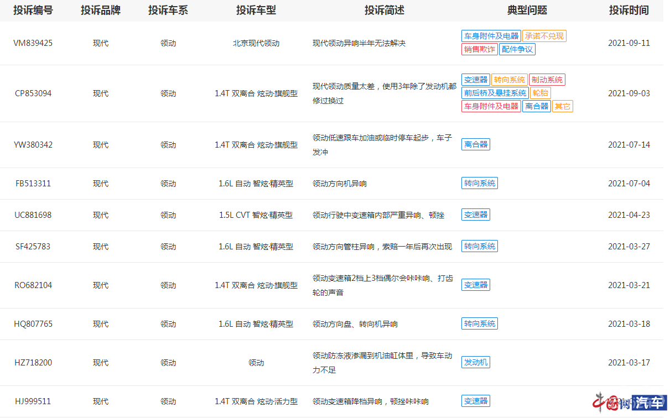This screenshot has height=418, width=670.
Task: Open complaint number HJ999511
Action: (33, 401)
